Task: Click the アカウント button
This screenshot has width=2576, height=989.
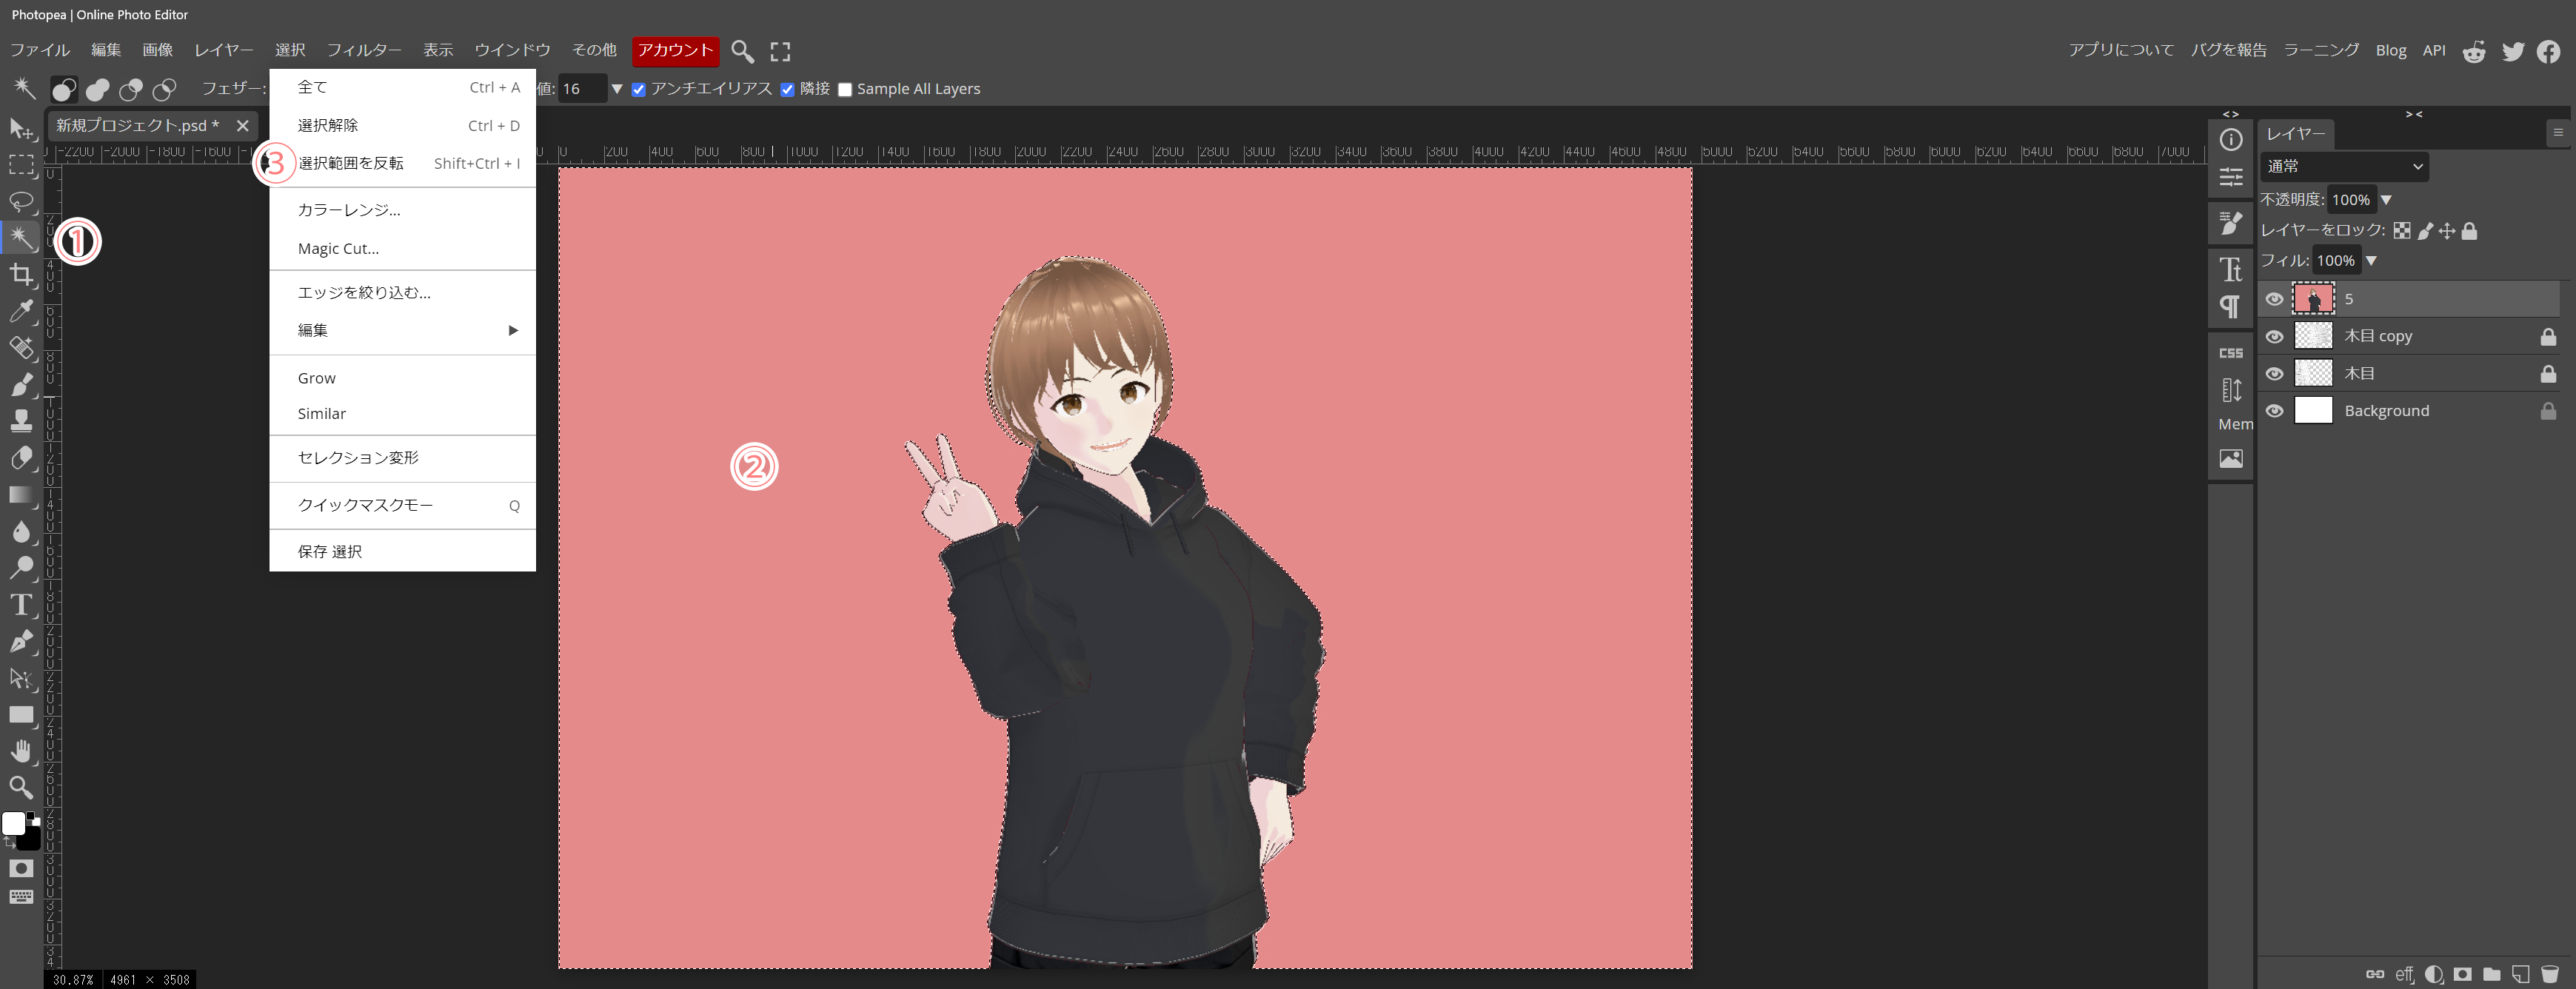Action: 675,50
